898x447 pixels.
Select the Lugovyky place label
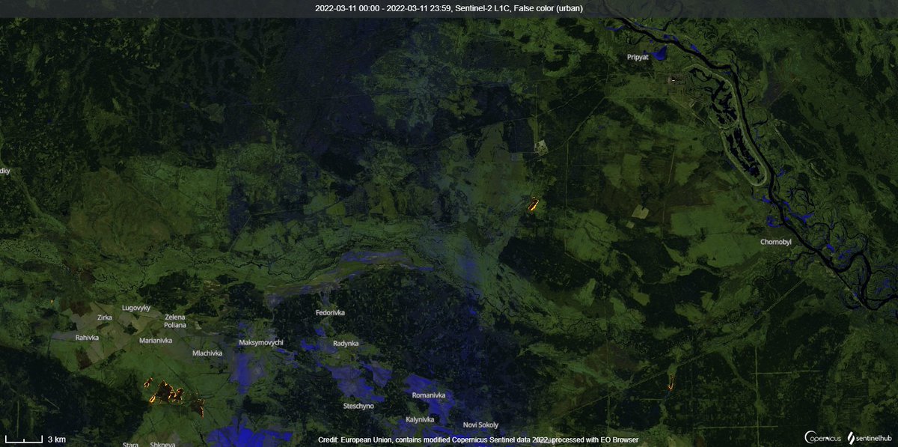coord(136,308)
